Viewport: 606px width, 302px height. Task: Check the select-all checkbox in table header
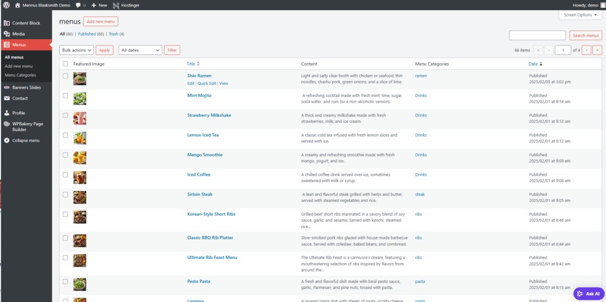65,64
